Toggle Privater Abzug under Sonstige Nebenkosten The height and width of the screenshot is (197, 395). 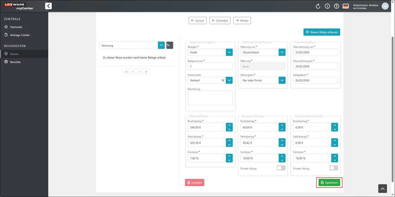coord(333,168)
